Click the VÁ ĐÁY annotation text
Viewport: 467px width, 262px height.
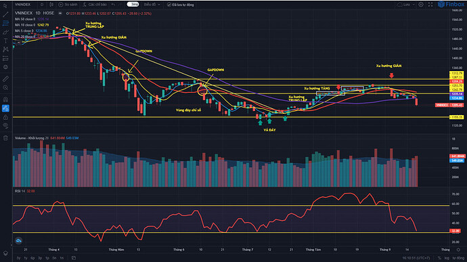click(269, 130)
